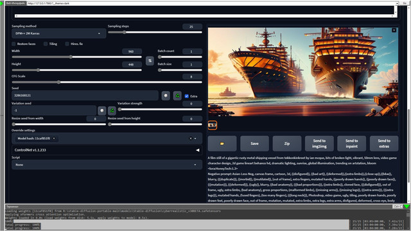The width and height of the screenshot is (411, 231).
Task: Click the Terminal panel header
Action: coord(199,207)
